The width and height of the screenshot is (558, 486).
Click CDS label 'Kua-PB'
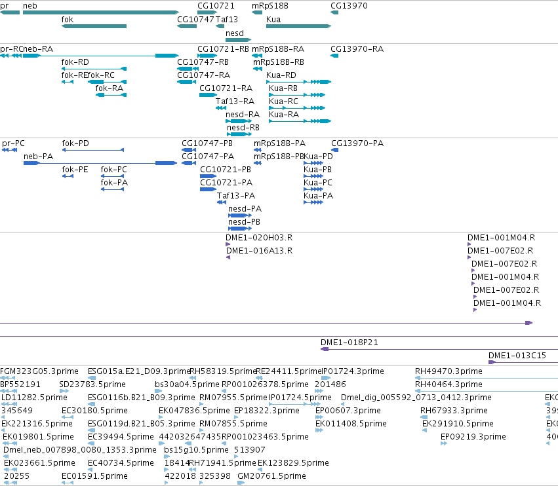pyautogui.click(x=317, y=169)
